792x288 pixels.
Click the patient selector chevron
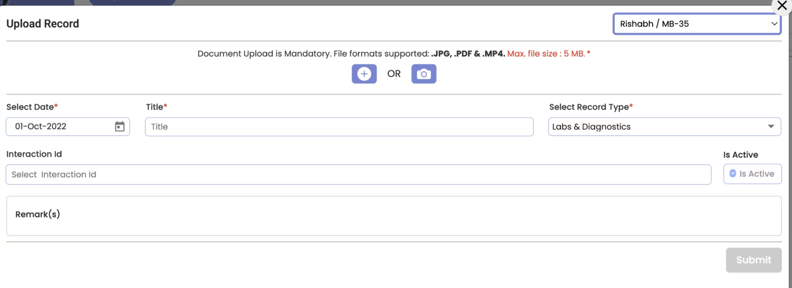(774, 24)
